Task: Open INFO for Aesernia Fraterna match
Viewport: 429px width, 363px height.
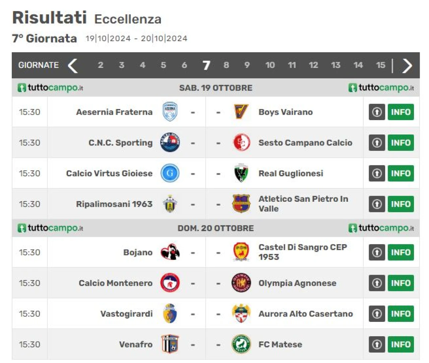Action: pyautogui.click(x=401, y=112)
